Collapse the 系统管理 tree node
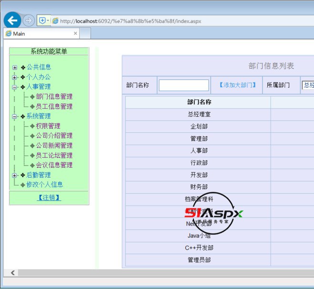The image size is (314, 289). (x=15, y=116)
